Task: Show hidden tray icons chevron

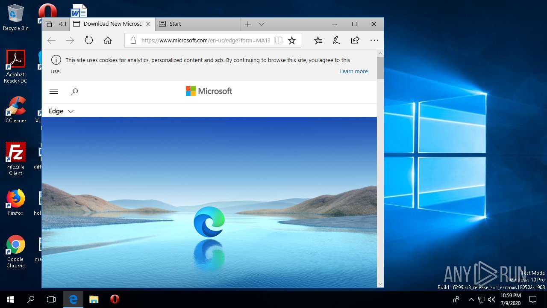Action: pyautogui.click(x=471, y=299)
